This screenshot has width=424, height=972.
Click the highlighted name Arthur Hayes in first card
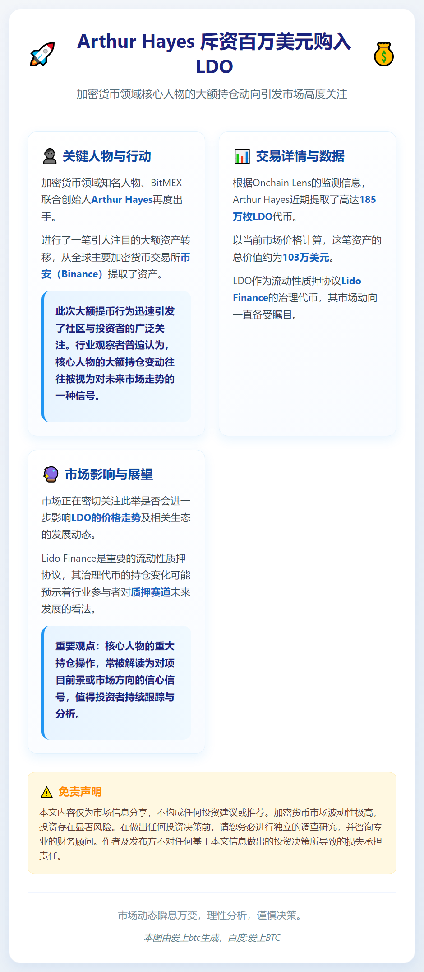click(x=122, y=200)
